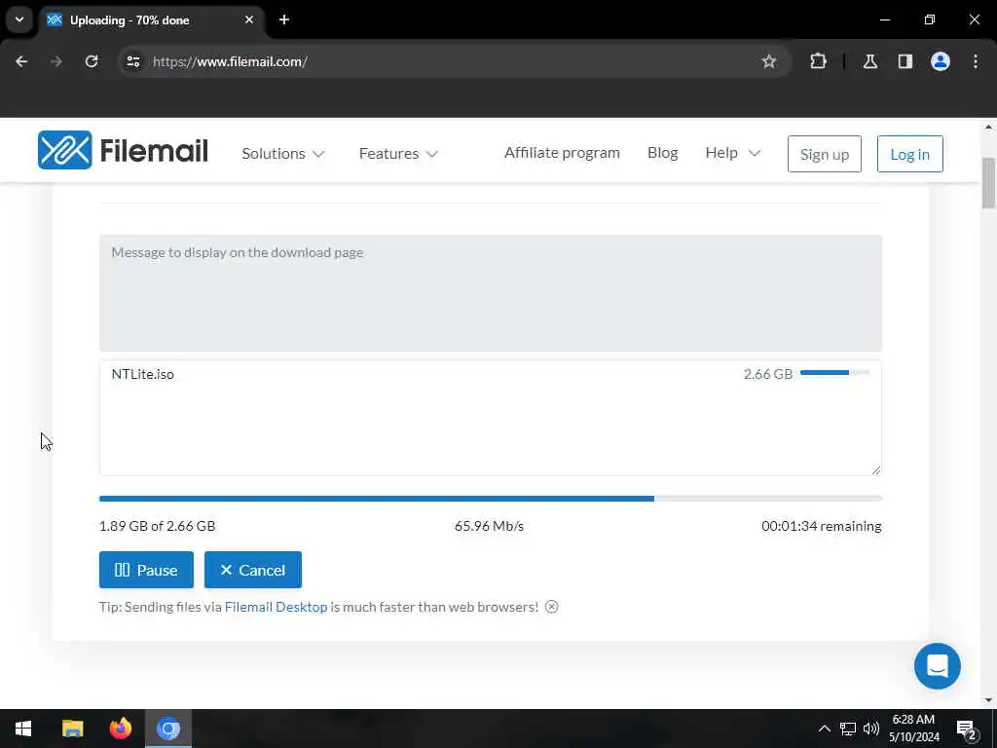Click the address bar URL

point(230,61)
